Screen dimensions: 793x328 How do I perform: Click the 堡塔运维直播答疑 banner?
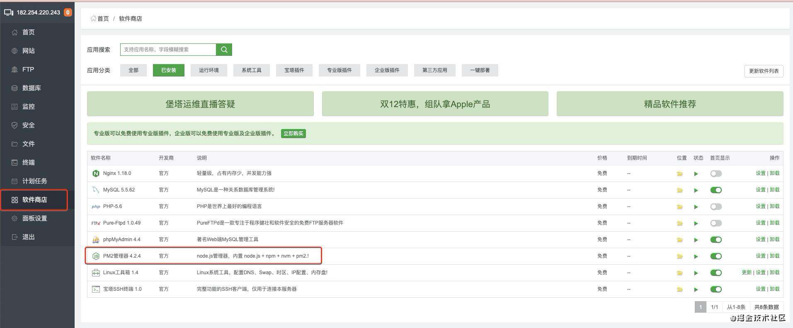[x=200, y=104]
